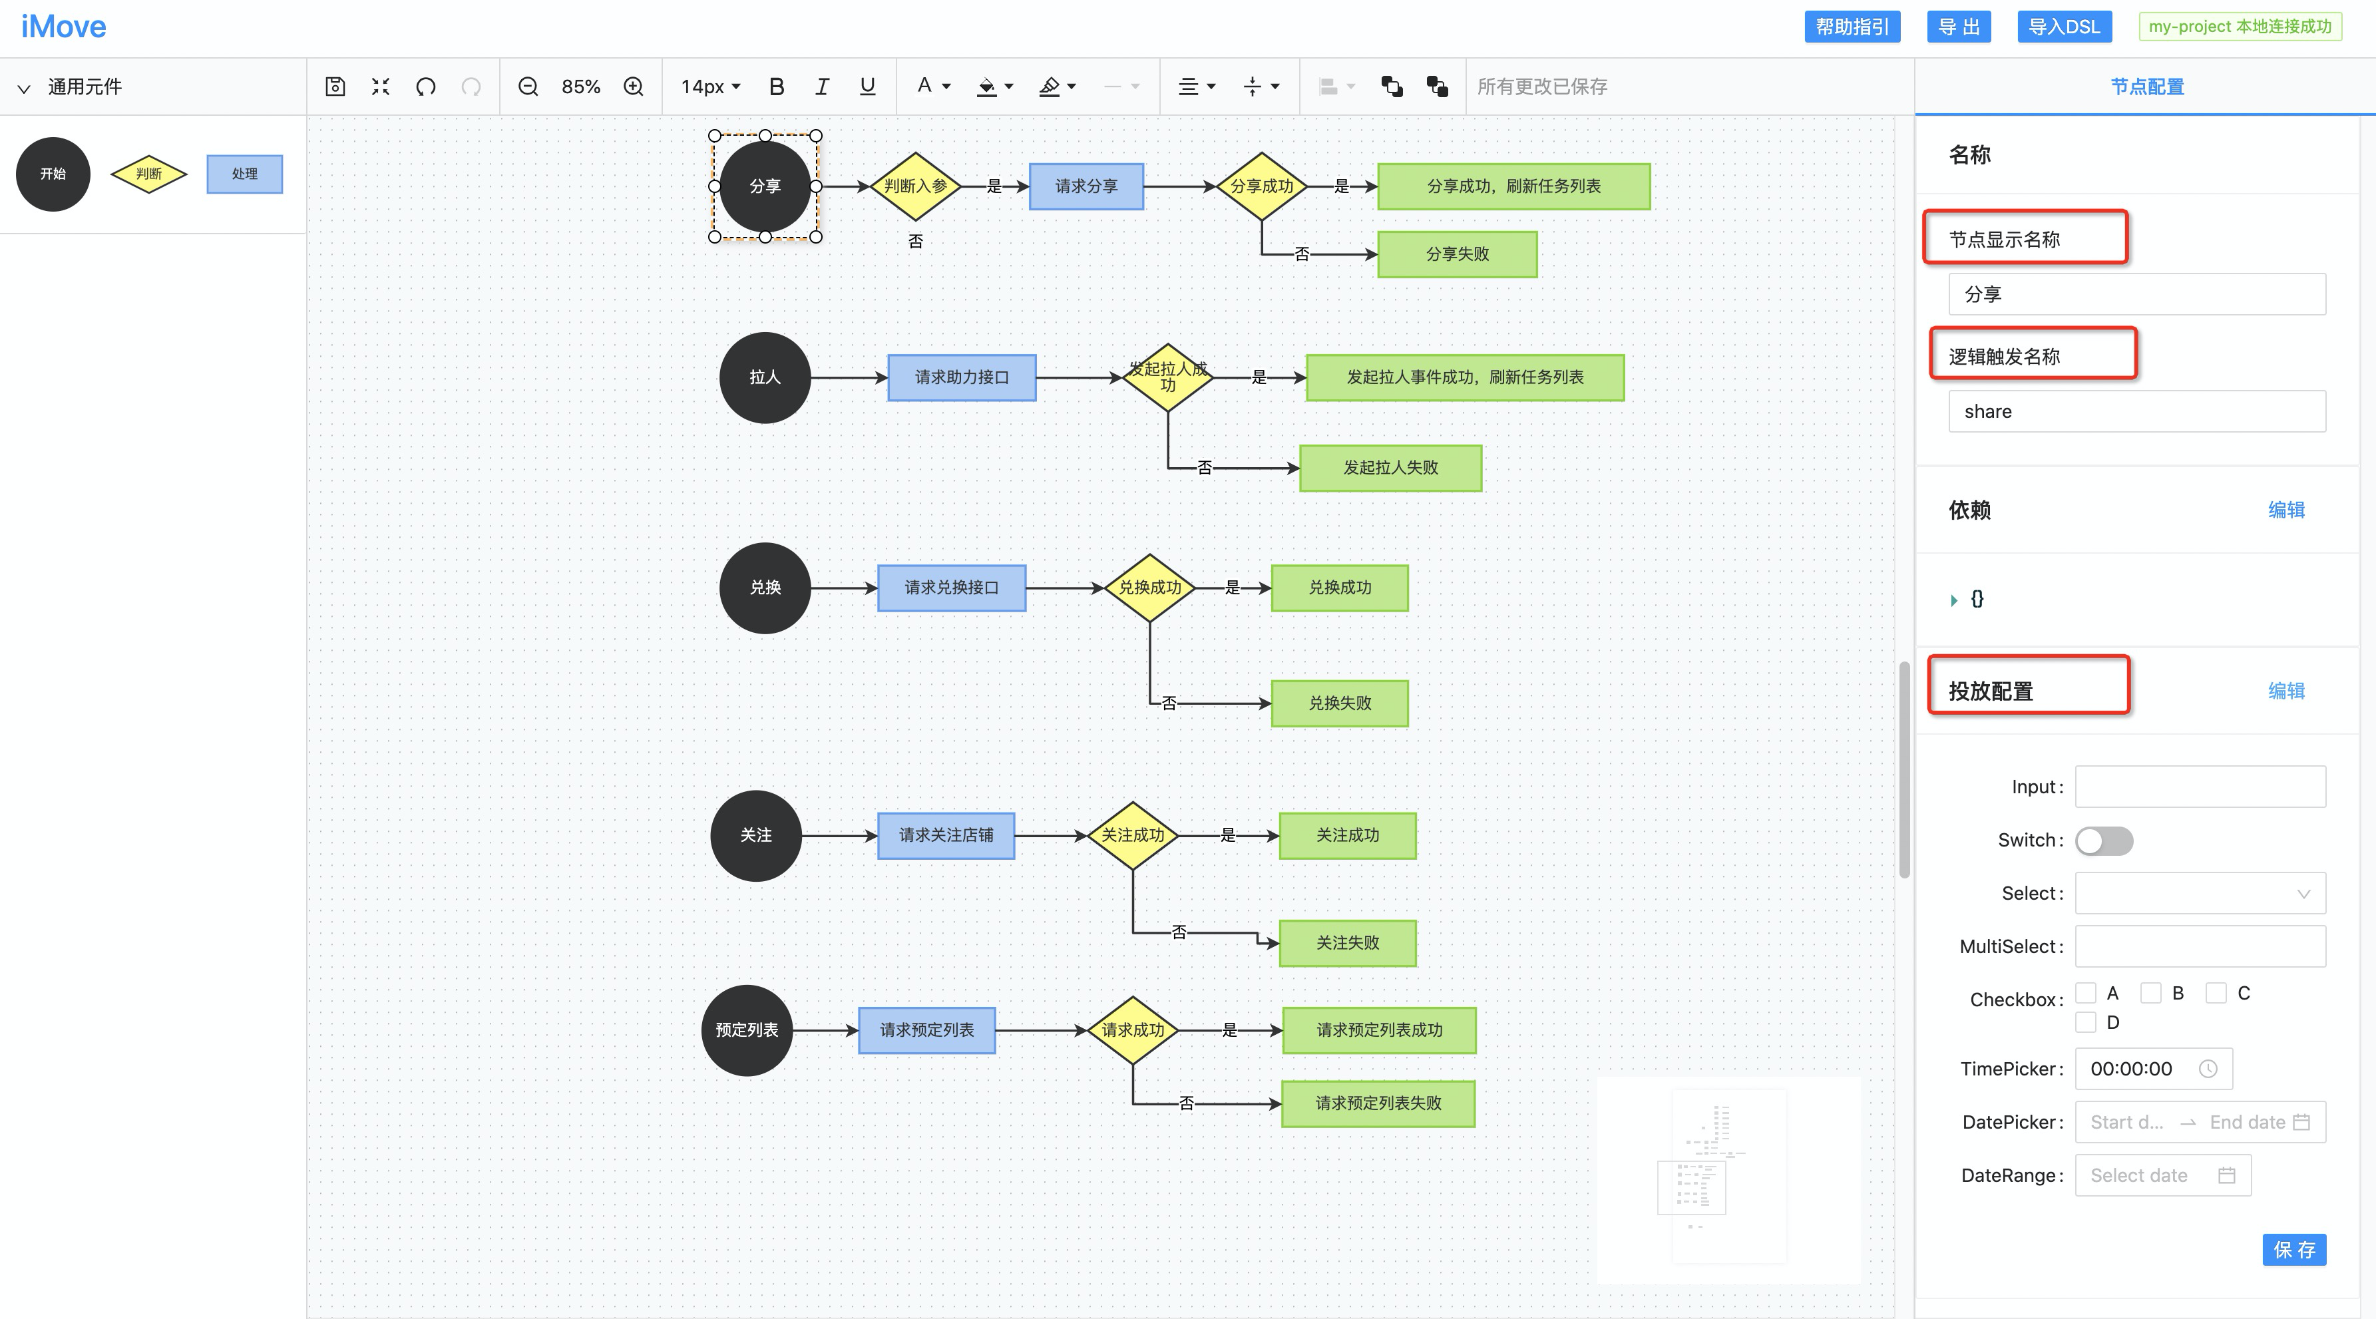Open the Select dropdown field
Image resolution: width=2376 pixels, height=1319 pixels.
[2200, 893]
